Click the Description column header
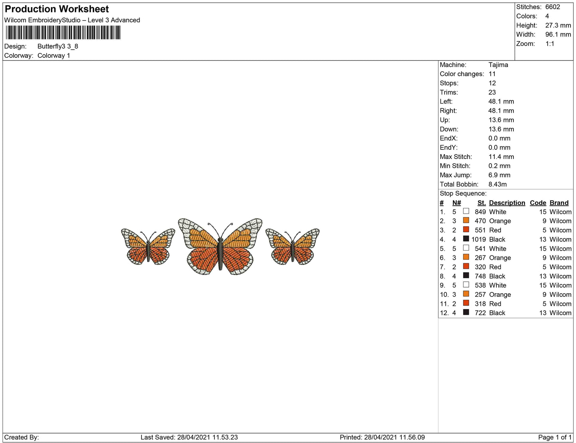 pos(507,203)
